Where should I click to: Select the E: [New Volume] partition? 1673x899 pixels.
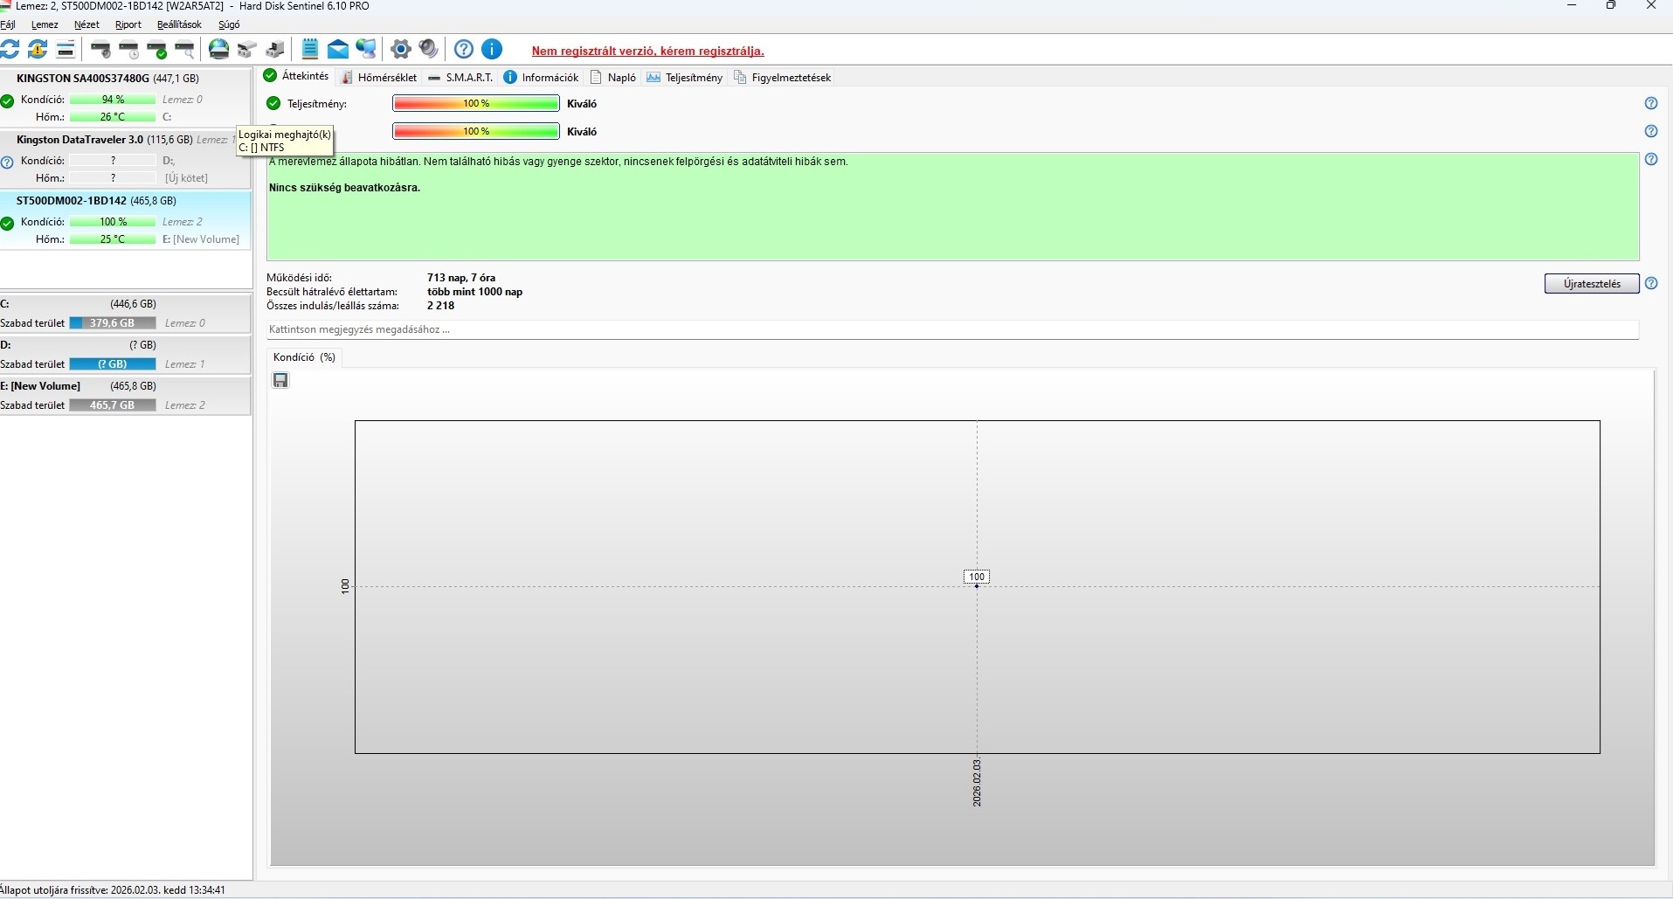126,395
